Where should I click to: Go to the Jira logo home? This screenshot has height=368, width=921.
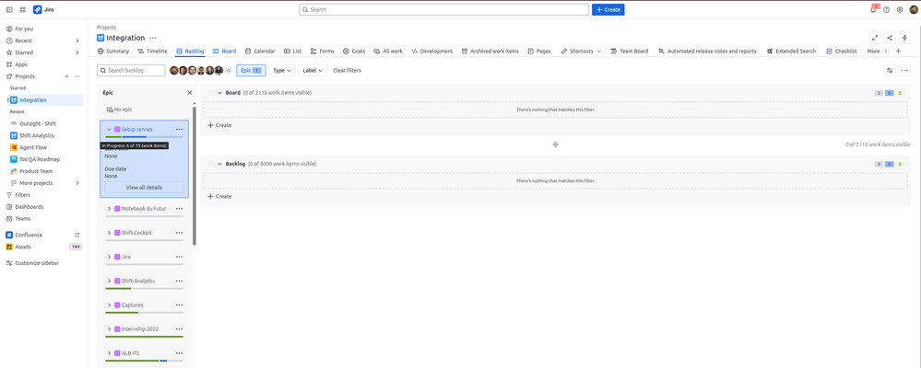tap(44, 9)
